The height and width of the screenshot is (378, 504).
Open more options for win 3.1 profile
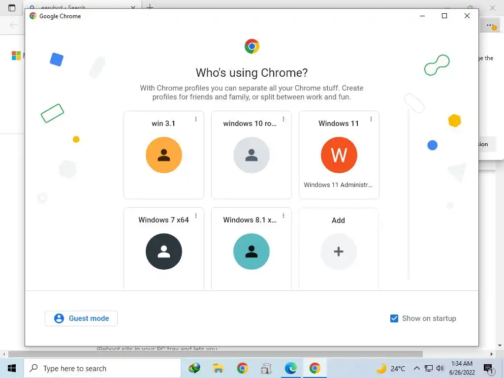click(x=196, y=119)
